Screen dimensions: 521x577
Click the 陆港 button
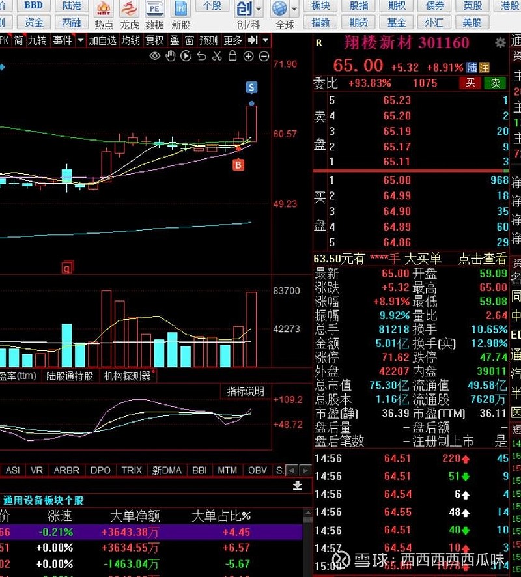tap(72, 5)
